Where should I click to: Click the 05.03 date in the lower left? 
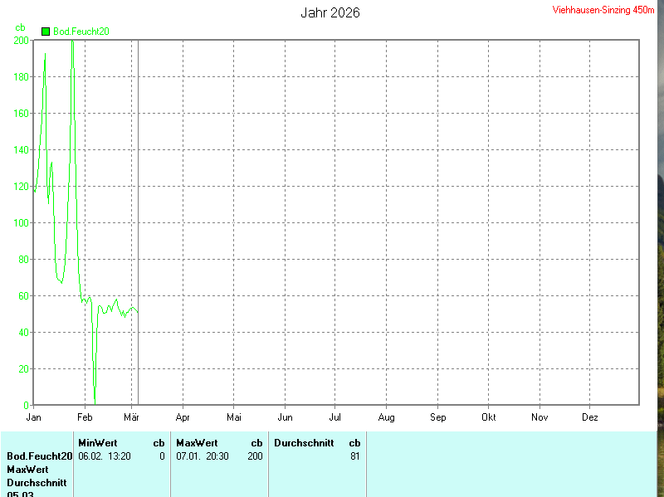coord(21,494)
